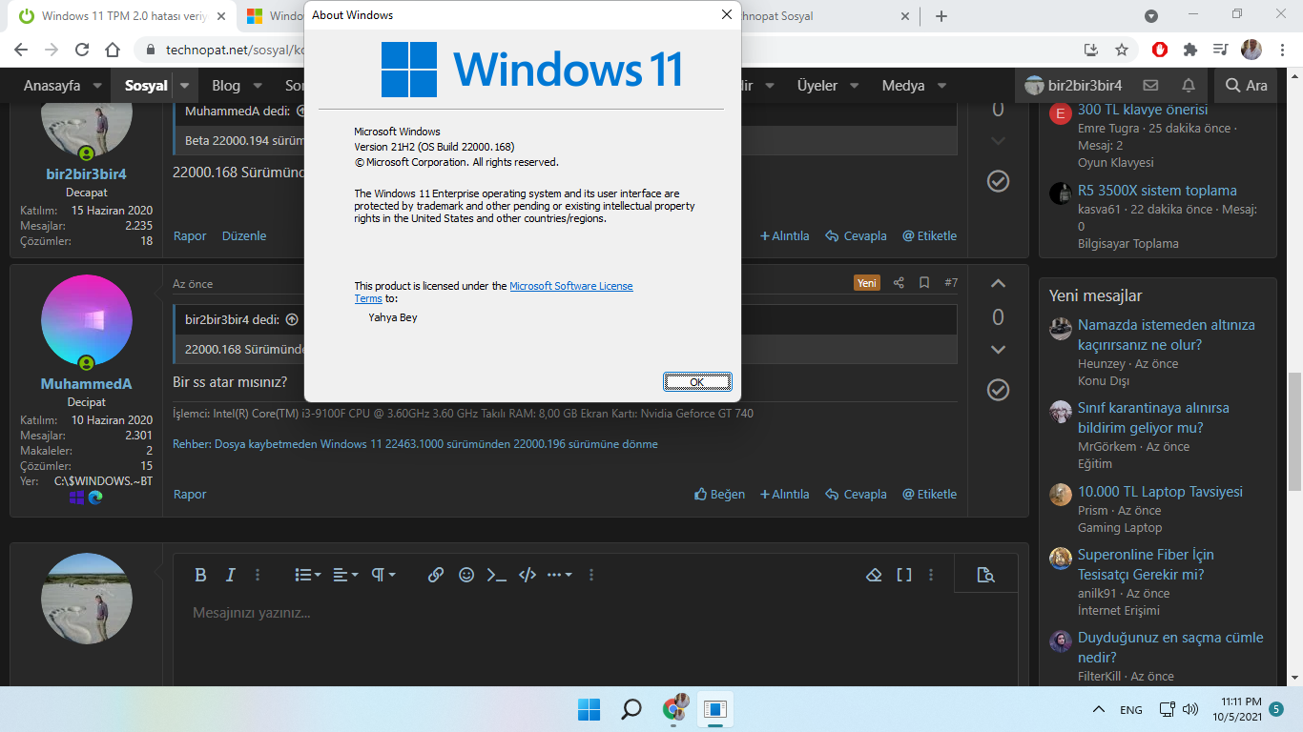Viewport: 1303px width, 732px height.
Task: Like MuhammedA's post with Beğen
Action: tap(719, 494)
